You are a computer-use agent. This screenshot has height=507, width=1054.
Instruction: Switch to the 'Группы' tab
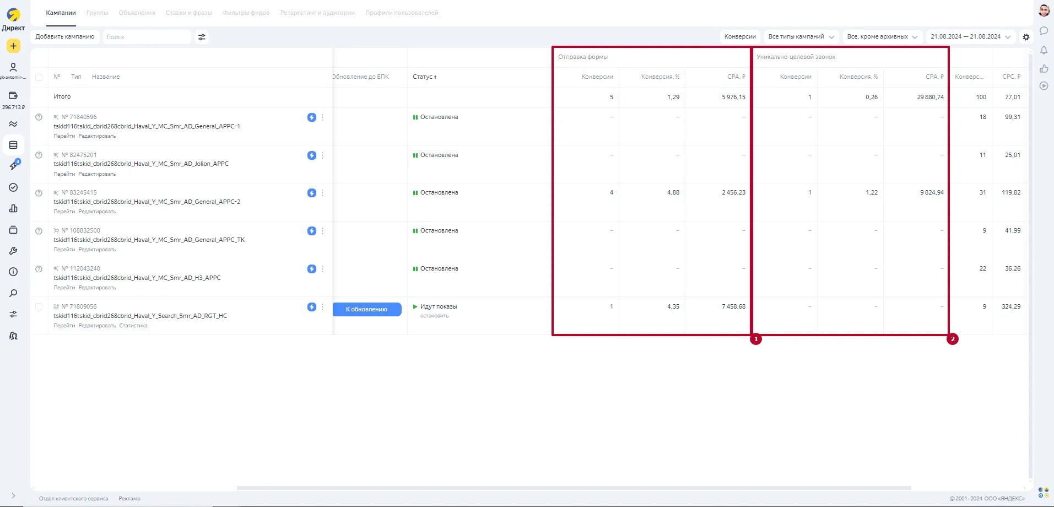(x=97, y=13)
